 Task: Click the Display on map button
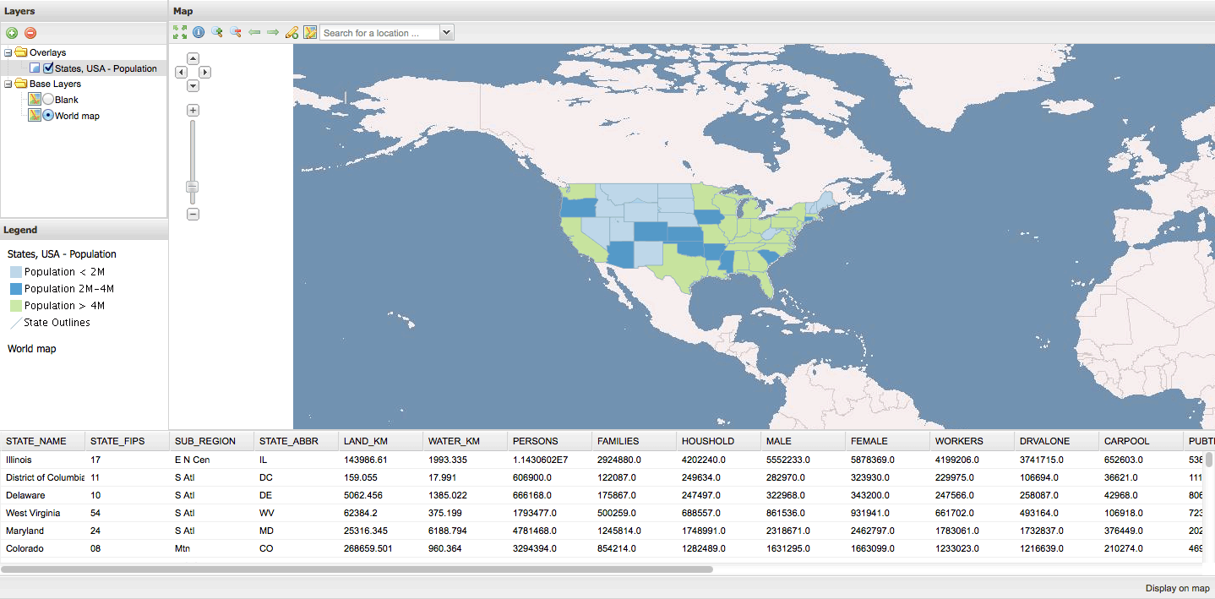point(1177,588)
